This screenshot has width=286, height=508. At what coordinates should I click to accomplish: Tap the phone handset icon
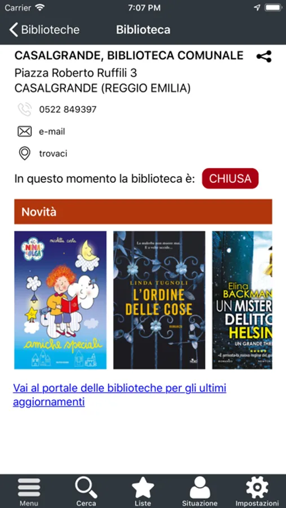tap(25, 109)
